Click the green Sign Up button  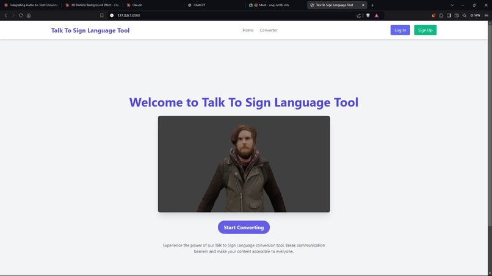pyautogui.click(x=425, y=30)
